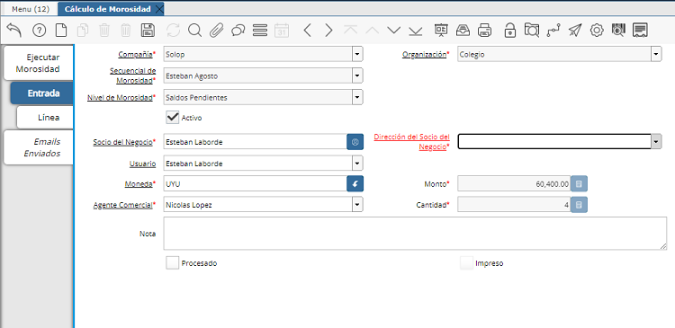Expand the Organización dropdown
Image resolution: width=675 pixels, height=328 pixels.
655,55
